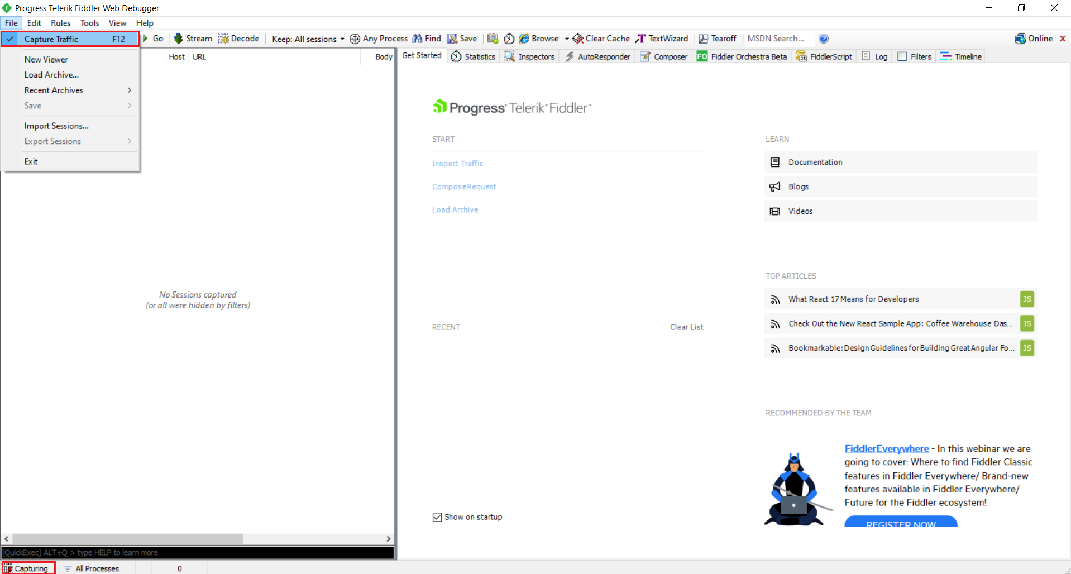Viewport: 1071px width, 574px height.
Task: Open Find with the binoculars icon
Action: click(x=427, y=39)
